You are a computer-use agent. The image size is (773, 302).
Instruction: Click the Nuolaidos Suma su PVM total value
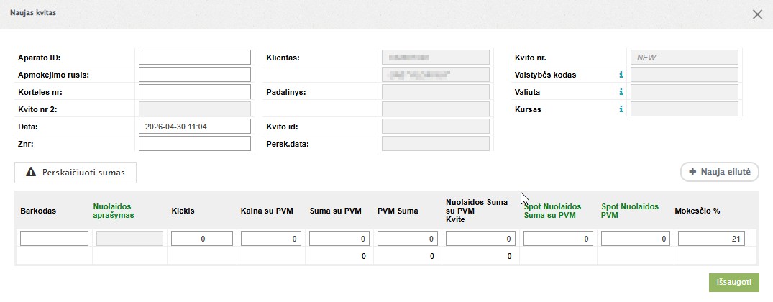[x=509, y=256]
